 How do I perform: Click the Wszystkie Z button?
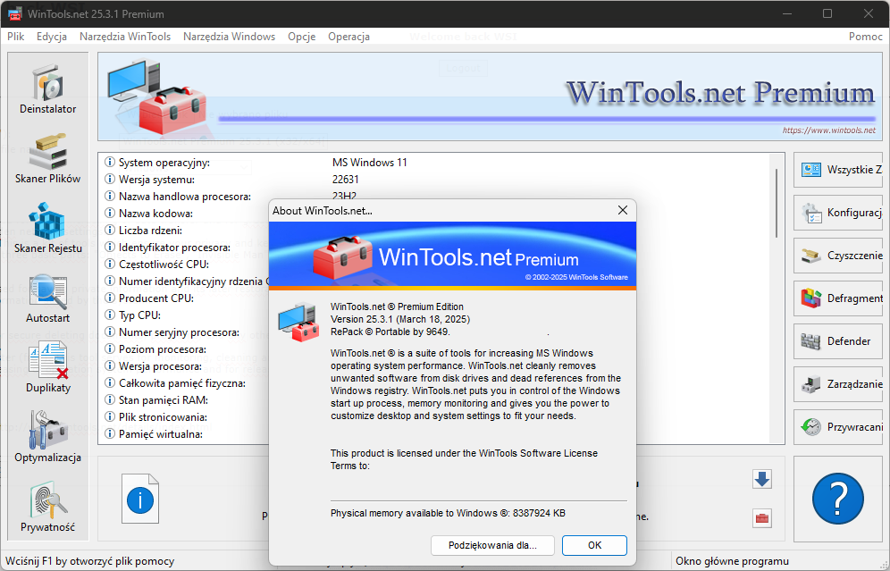click(x=838, y=170)
